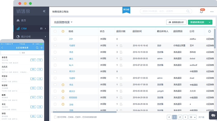Toggle the select-all checkbox in table header
Viewport: 217px width, 121px height.
(x=55, y=31)
